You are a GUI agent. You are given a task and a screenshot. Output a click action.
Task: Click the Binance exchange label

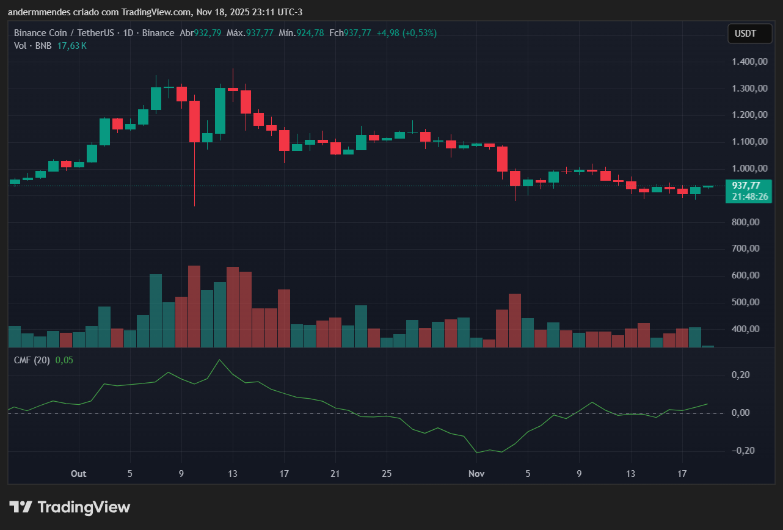159,33
